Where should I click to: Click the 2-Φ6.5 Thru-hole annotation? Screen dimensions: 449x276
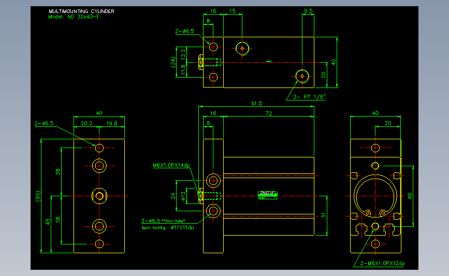pos(163,221)
